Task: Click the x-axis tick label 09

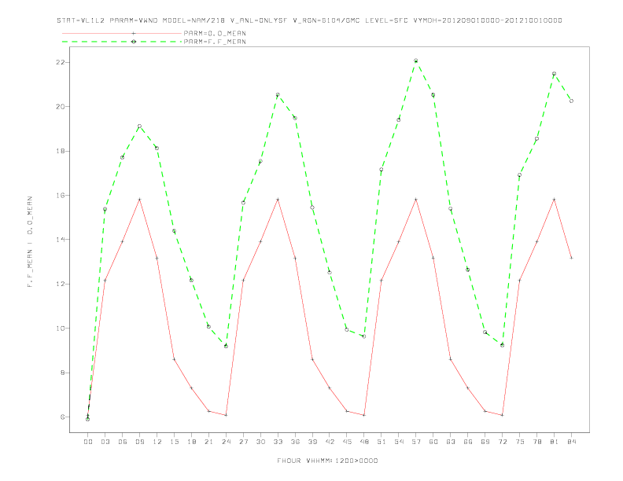Action: click(139, 442)
